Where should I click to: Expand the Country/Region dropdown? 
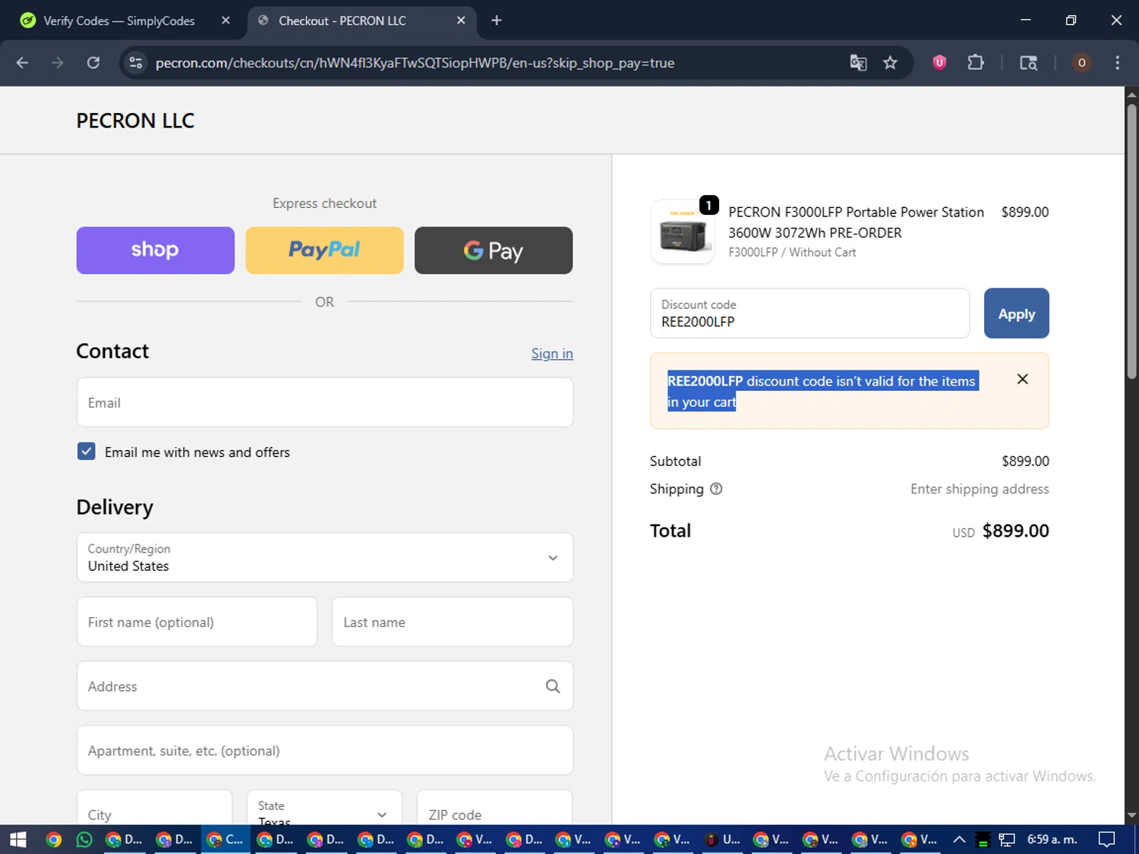click(325, 557)
